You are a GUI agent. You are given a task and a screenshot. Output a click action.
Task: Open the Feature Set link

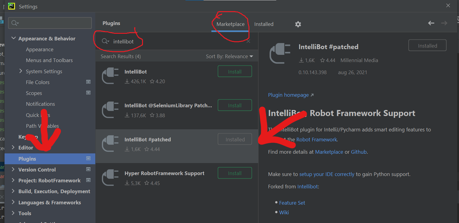click(x=292, y=203)
